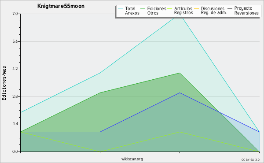Click the 1.4 y-axis value
Viewport: 264px width, 163px height.
[15, 124]
